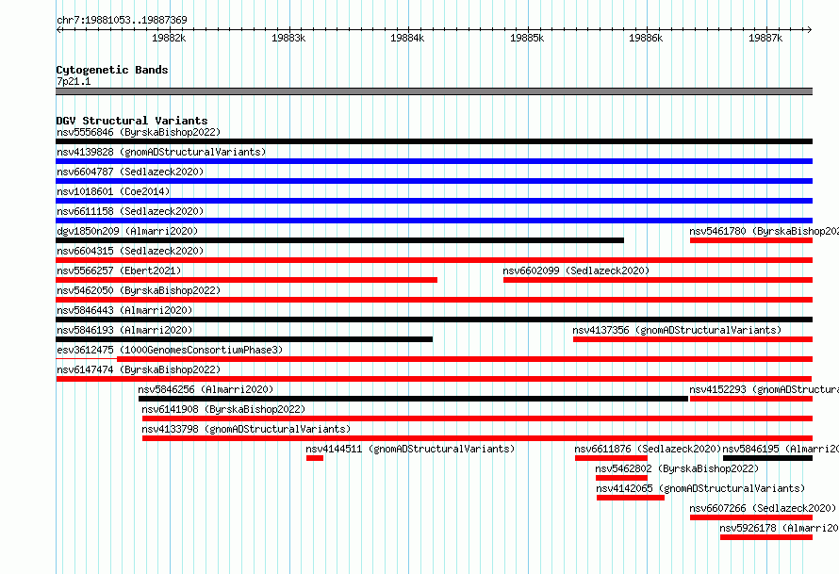839x574 pixels.
Task: Click the DGV Structural Variants track title
Action: (x=132, y=121)
